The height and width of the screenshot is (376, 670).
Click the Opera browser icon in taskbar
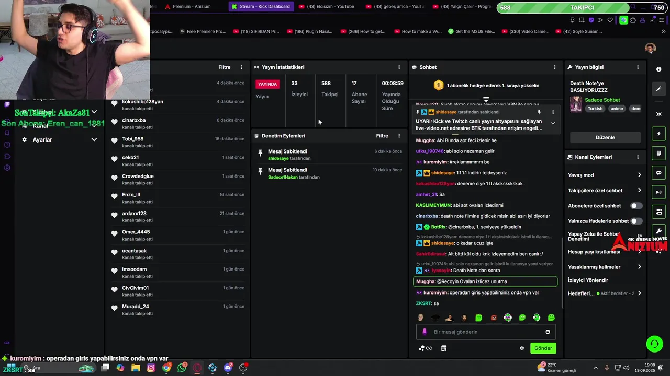pos(197,368)
